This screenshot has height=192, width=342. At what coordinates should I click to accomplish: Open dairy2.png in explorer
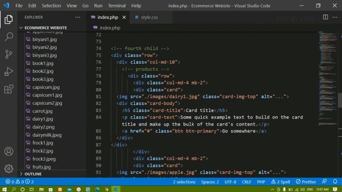[43, 127]
